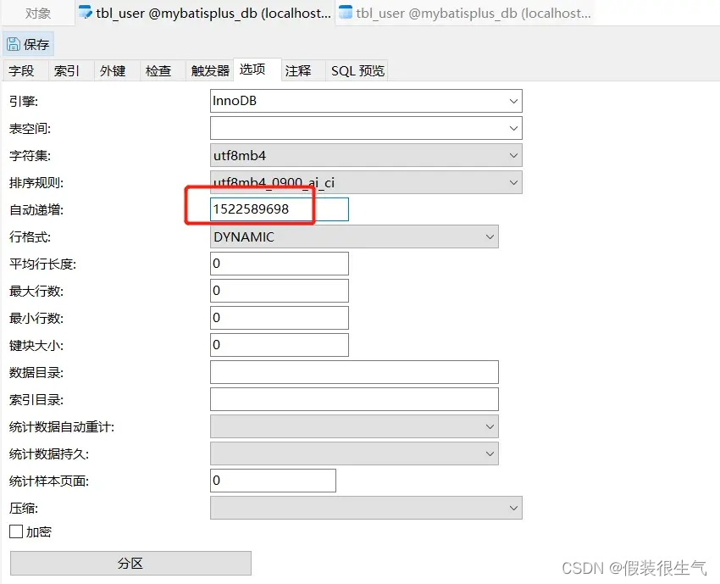720x584 pixels.
Task: Click the 键块大小 input field
Action: pyautogui.click(x=280, y=345)
